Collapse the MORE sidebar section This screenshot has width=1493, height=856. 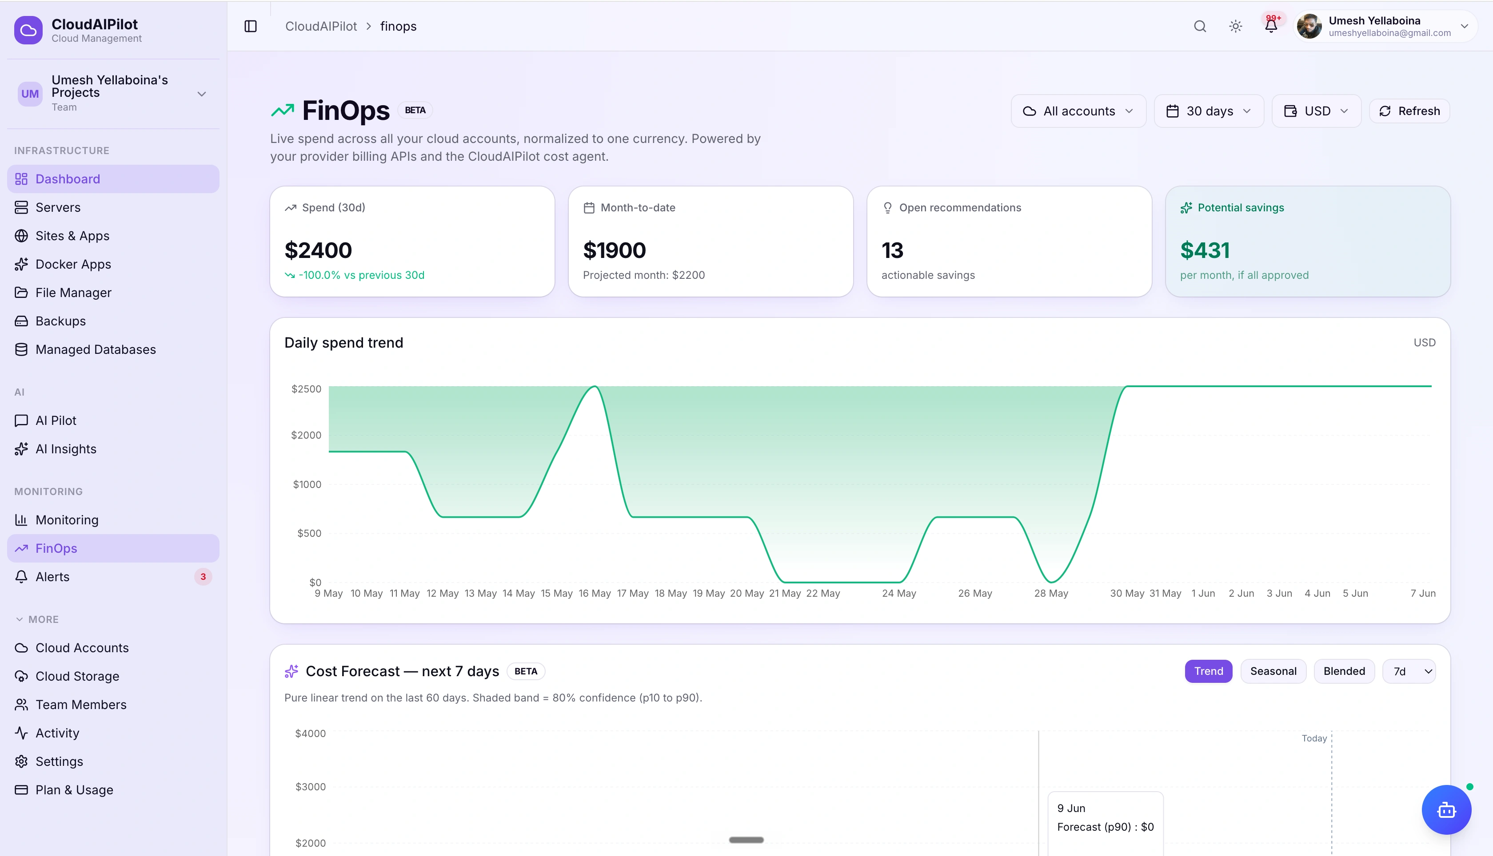(x=36, y=620)
